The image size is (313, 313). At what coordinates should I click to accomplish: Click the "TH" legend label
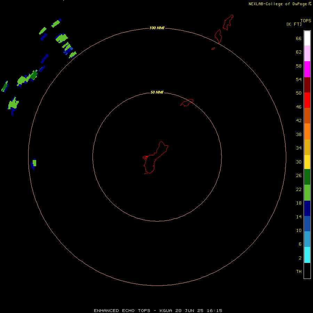tap(299, 271)
